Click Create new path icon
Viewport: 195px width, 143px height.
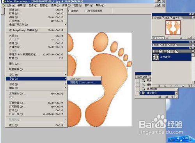183,86
